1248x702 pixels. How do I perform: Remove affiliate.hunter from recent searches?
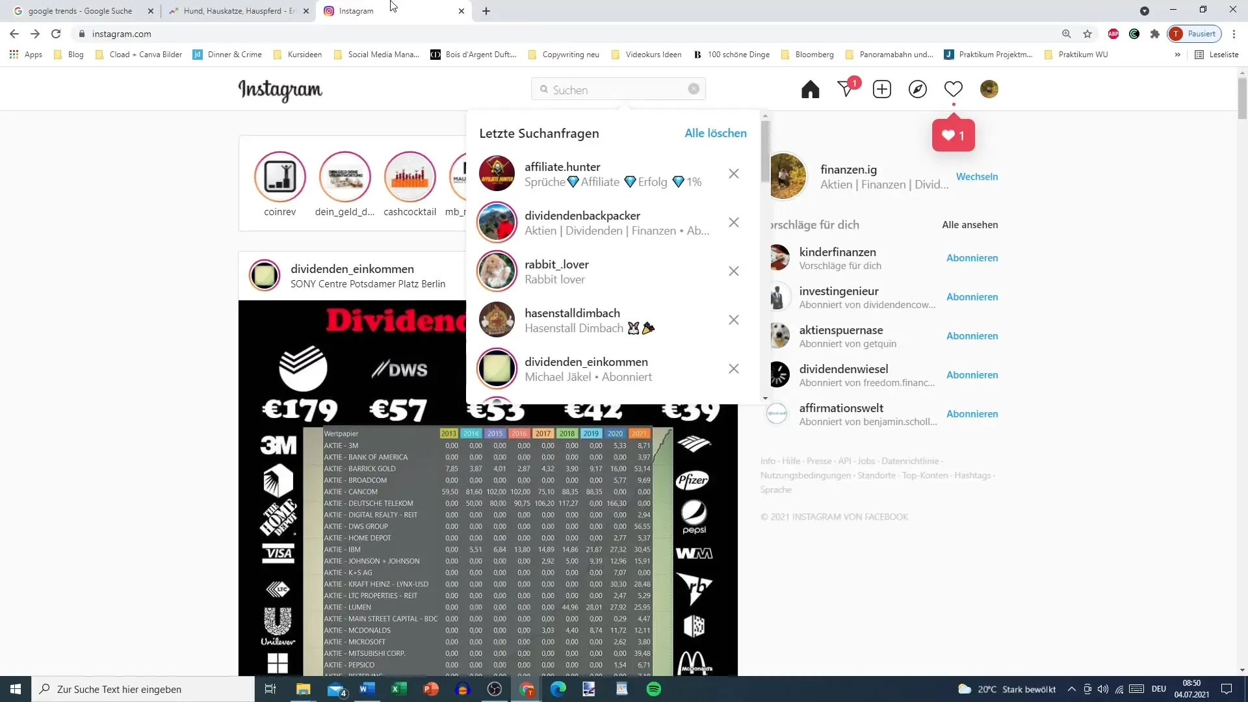pyautogui.click(x=734, y=174)
